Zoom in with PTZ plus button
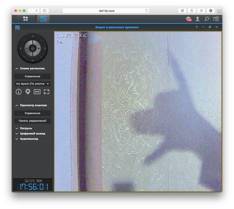 [x=39, y=48]
